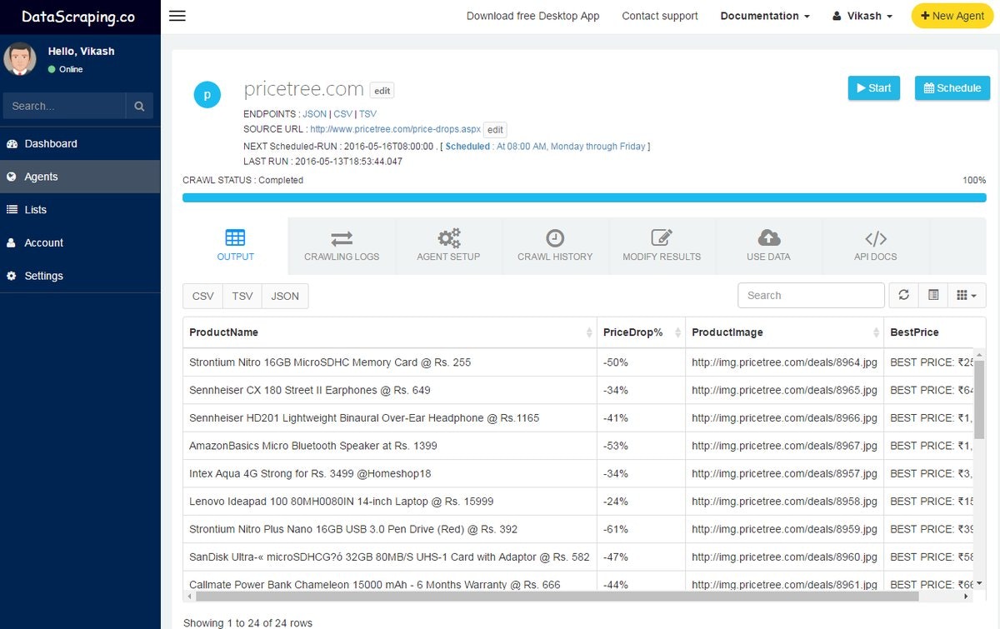Click the -61% price drop cell
Viewport: 1000px width, 629px height.
(x=641, y=529)
